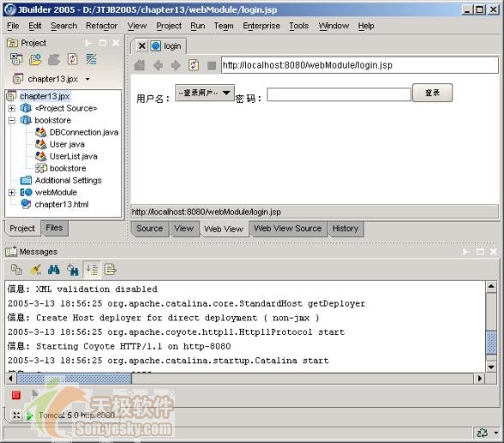Image resolution: width=504 pixels, height=443 pixels.
Task: Click the browser Forward arrow
Action: tap(176, 65)
